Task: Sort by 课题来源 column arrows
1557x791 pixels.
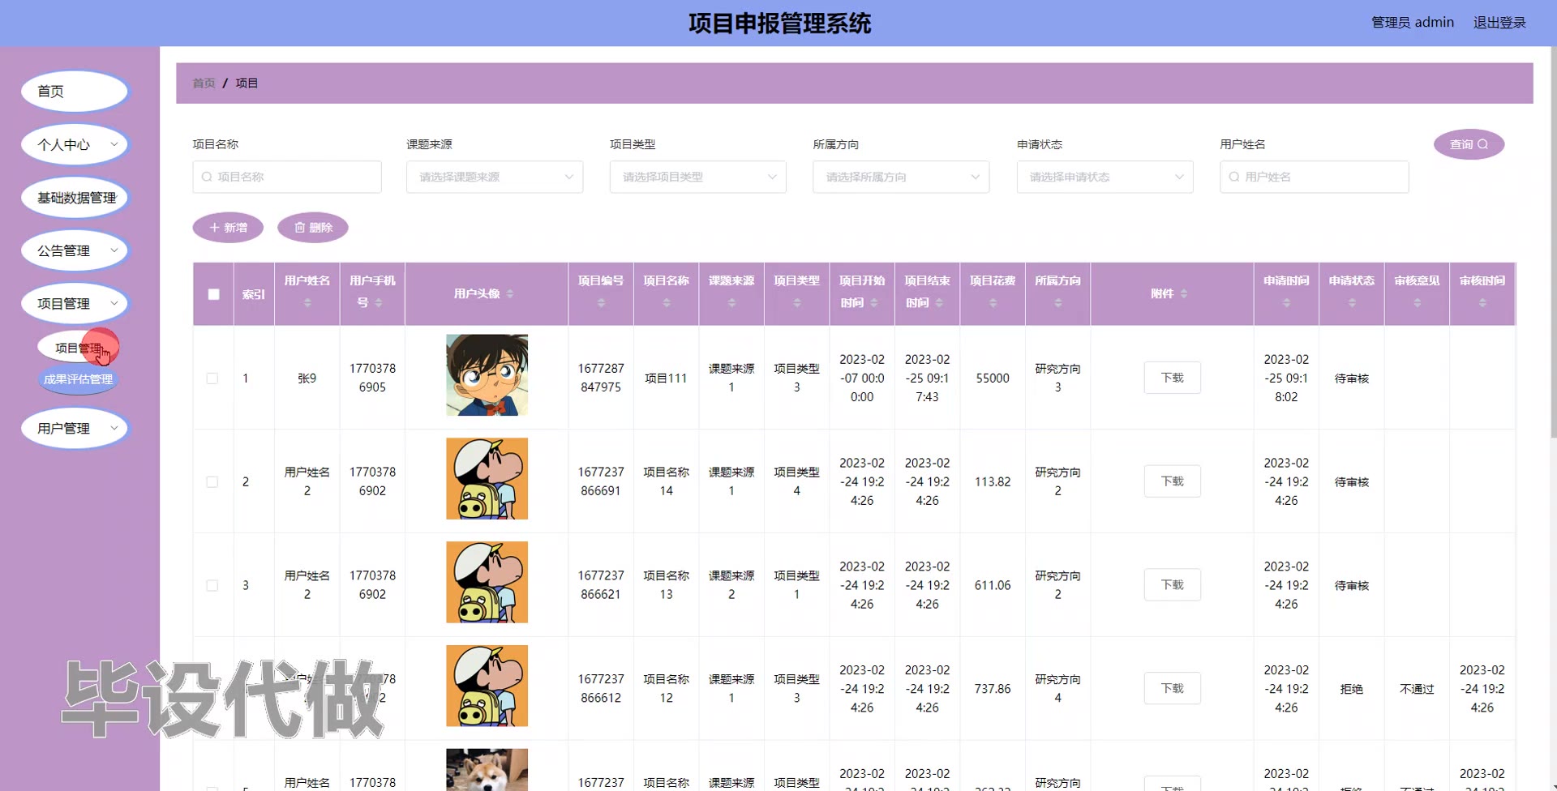Action: click(731, 303)
